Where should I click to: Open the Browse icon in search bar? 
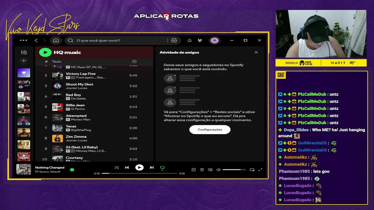[174, 40]
